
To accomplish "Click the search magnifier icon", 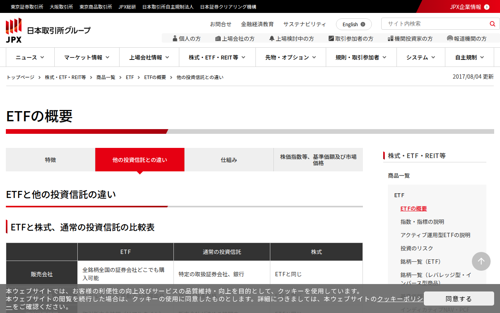I will (x=492, y=24).
